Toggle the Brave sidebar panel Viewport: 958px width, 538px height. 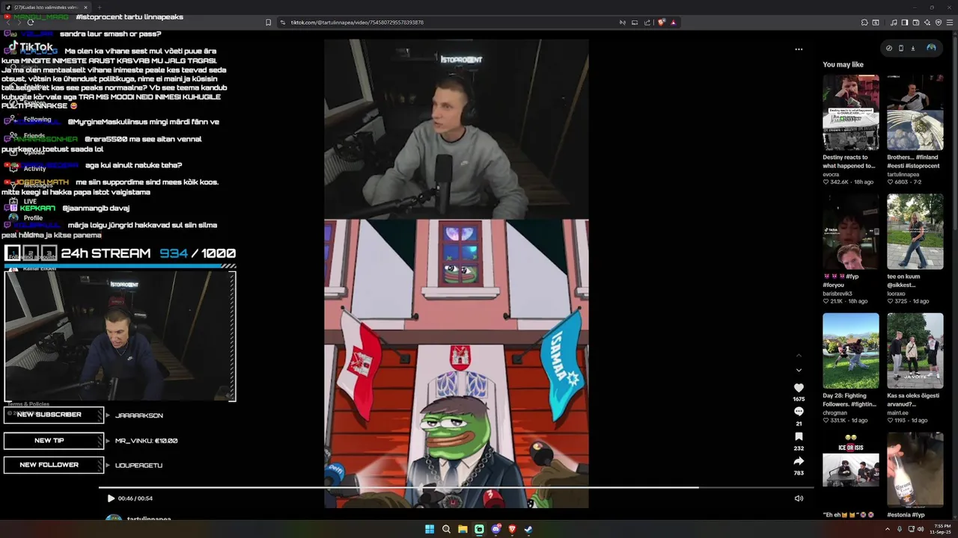tap(905, 22)
